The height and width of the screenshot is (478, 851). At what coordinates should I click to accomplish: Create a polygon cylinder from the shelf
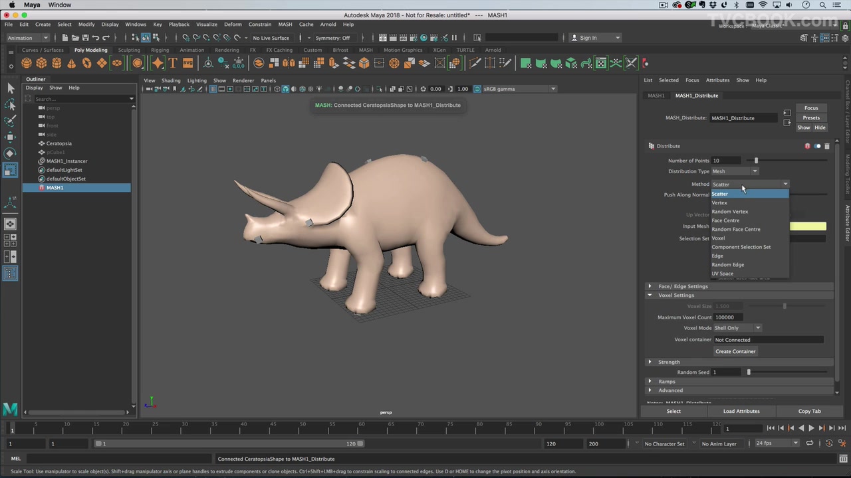tap(57, 63)
